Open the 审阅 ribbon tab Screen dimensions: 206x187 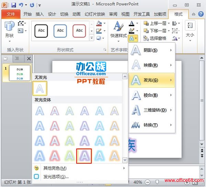(x=113, y=14)
